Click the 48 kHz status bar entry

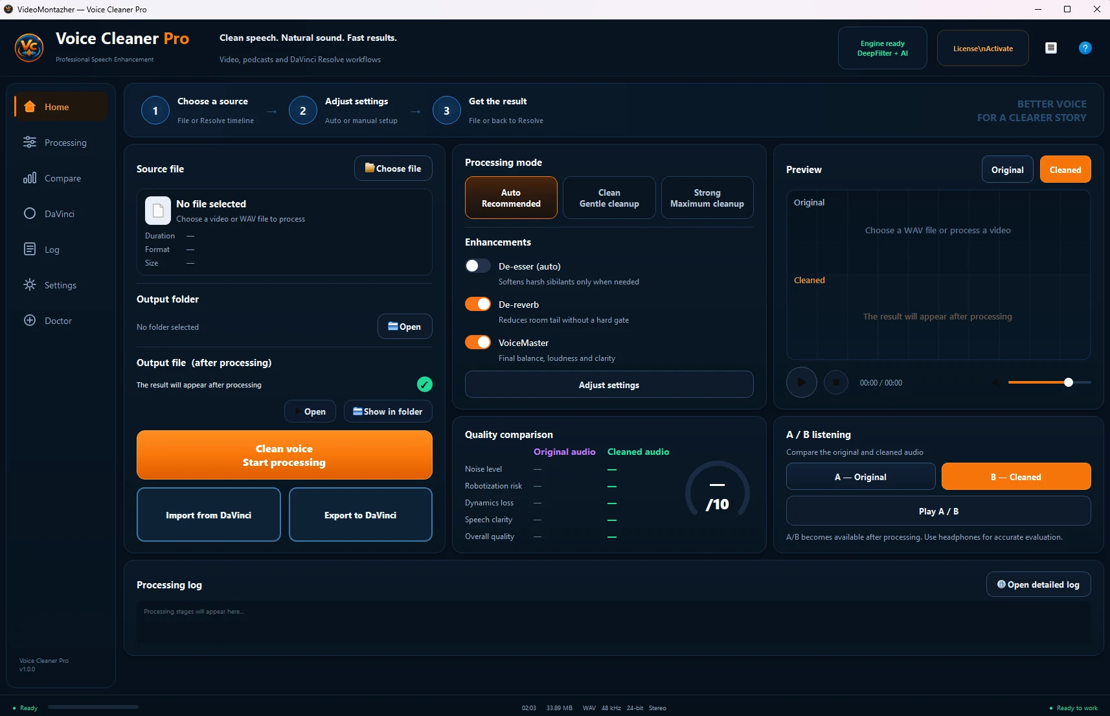coord(611,708)
